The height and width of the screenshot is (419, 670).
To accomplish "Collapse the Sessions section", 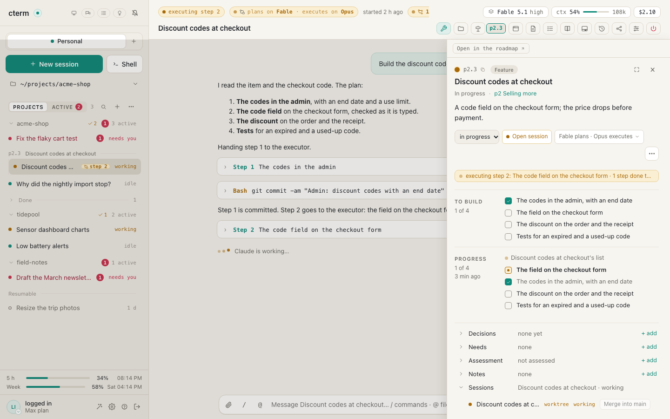I will click(461, 387).
